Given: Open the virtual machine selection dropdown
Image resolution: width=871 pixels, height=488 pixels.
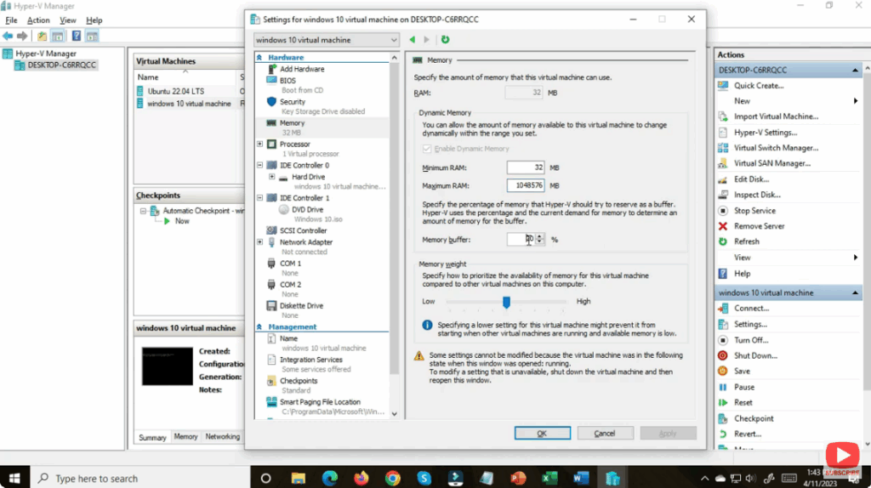Looking at the screenshot, I should pos(327,40).
